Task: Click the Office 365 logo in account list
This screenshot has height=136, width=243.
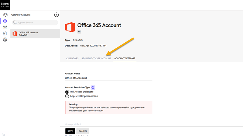Action: 15,34
